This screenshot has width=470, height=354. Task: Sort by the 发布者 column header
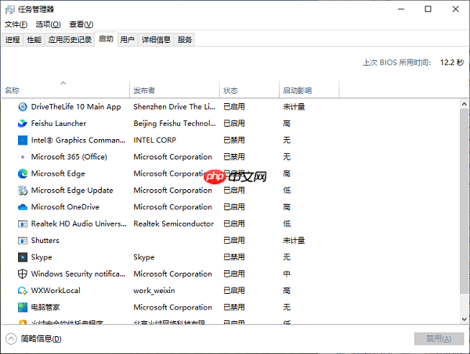[175, 91]
